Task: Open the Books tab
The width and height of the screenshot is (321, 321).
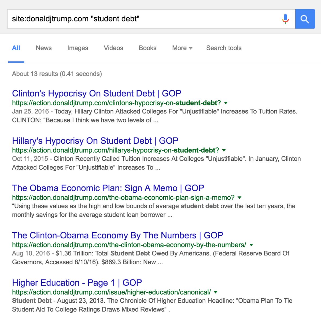Action: (147, 48)
